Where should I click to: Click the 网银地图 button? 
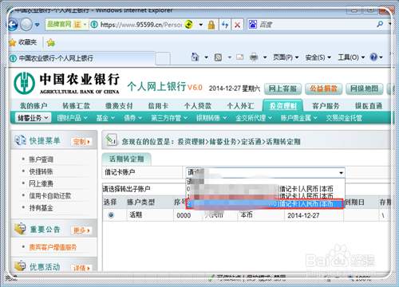pyautogui.click(x=364, y=88)
